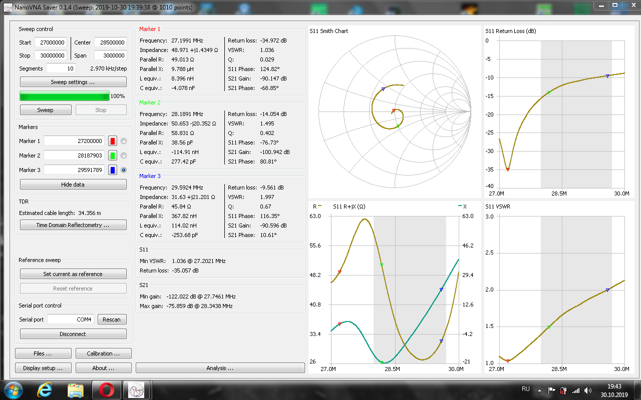Open Sweep settings dialog
The height and width of the screenshot is (400, 641).
[73, 82]
